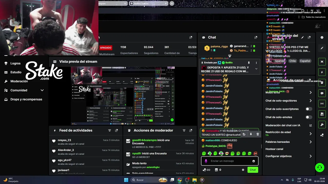Viewport: 328px width, 184px height.
Task: Show hidden system tray icons
Action: coord(282,180)
